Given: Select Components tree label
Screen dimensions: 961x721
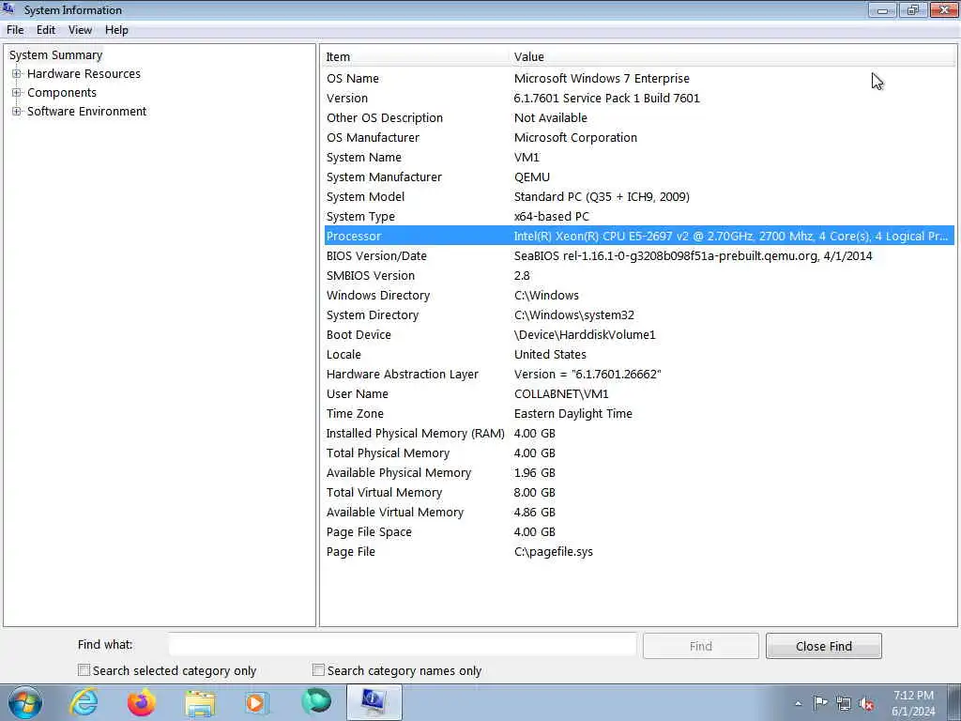Looking at the screenshot, I should 62,93.
